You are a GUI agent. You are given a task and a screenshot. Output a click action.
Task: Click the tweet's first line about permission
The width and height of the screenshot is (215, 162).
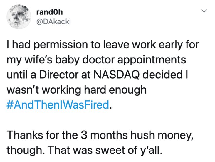103,45
